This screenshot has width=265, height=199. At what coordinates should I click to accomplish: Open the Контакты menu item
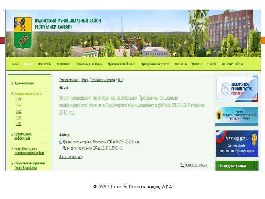click(x=181, y=64)
